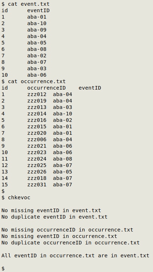Click the 'No missing eventID in event.txt' message
This screenshot has width=153, height=272.
(51, 210)
